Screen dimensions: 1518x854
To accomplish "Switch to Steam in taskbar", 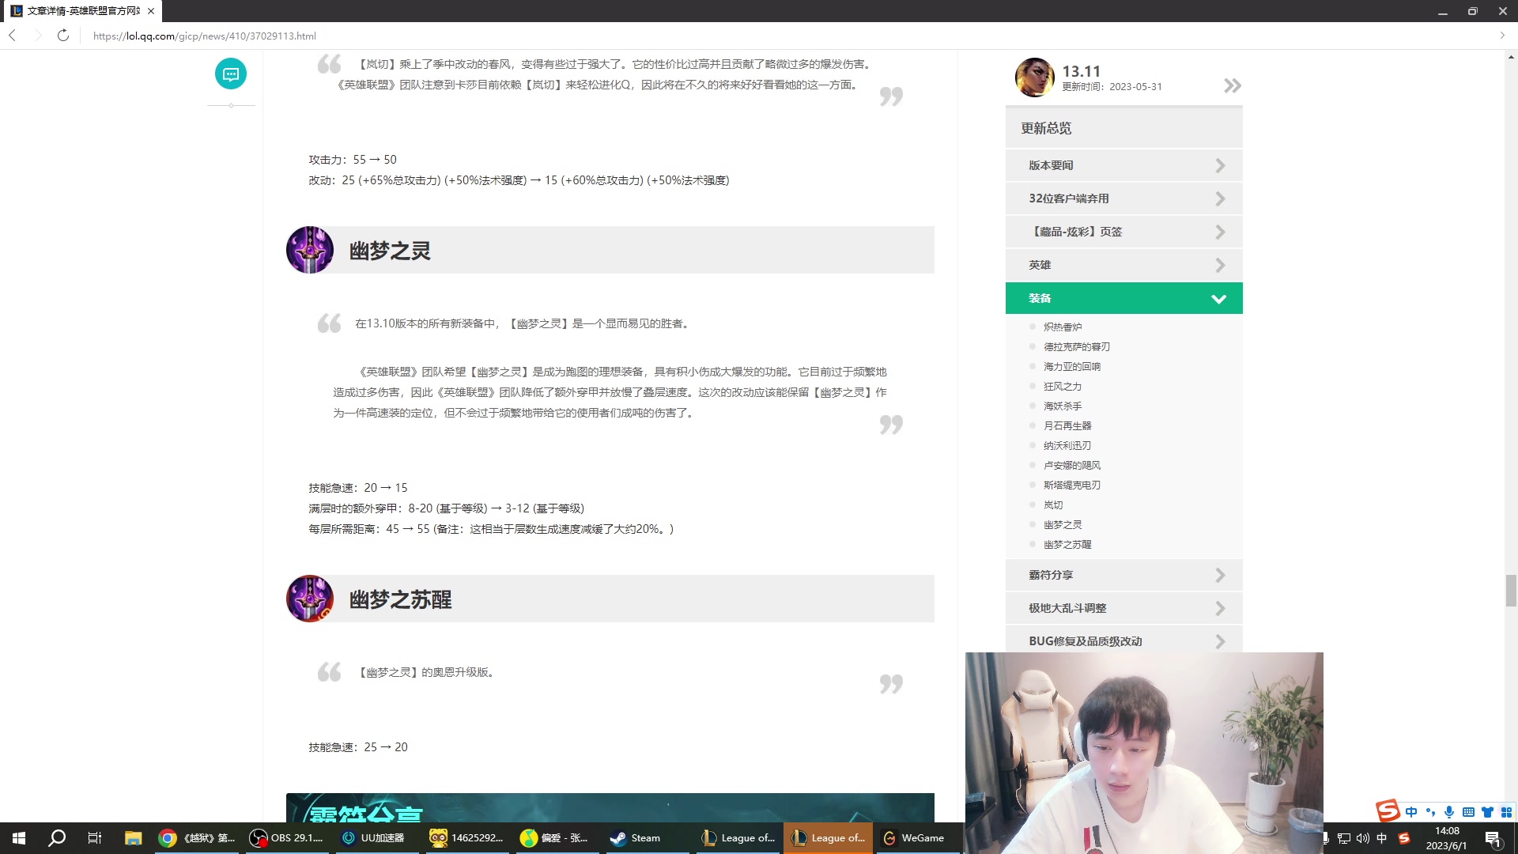I will point(648,838).
